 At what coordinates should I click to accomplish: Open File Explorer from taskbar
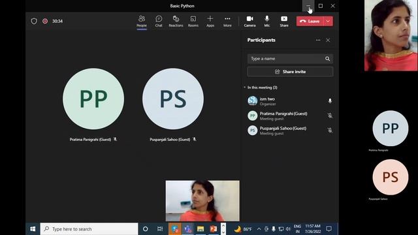pyautogui.click(x=201, y=229)
